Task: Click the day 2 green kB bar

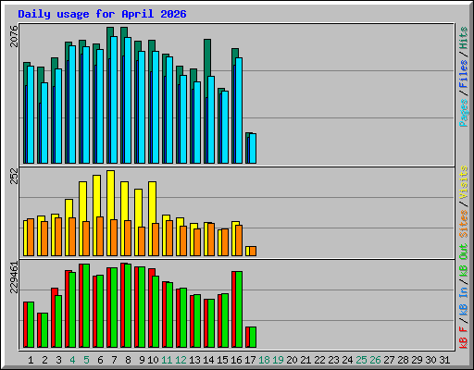Action: point(44,330)
